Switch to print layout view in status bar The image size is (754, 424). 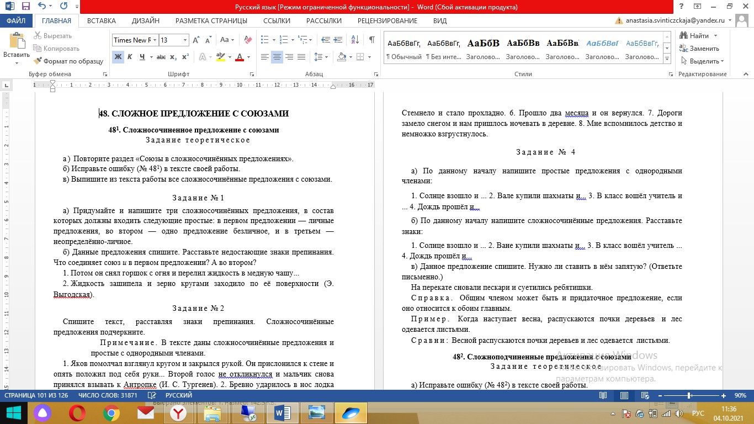click(x=624, y=396)
